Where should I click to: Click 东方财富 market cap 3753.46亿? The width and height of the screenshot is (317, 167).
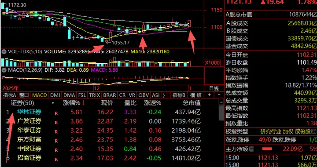186,140
